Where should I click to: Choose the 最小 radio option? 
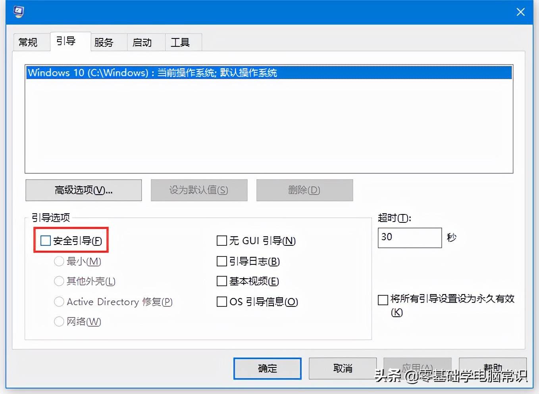(59, 261)
